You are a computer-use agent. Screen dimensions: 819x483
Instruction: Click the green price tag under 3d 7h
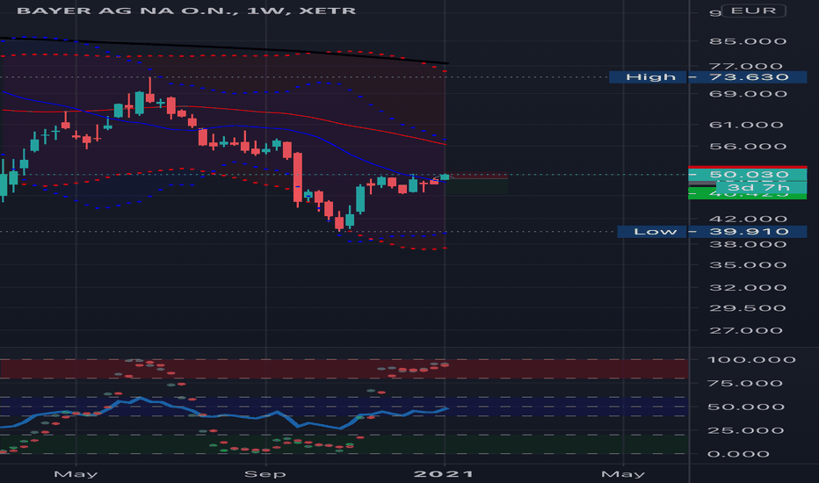pyautogui.click(x=748, y=196)
